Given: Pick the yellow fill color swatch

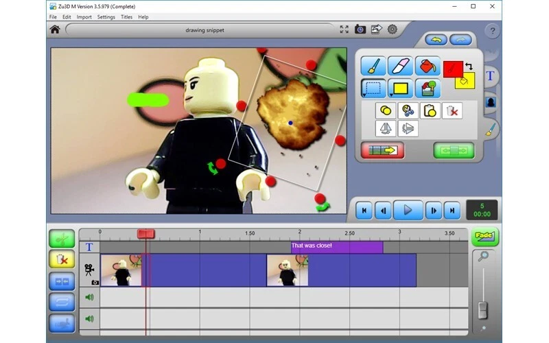Looking at the screenshot, I should tap(467, 82).
